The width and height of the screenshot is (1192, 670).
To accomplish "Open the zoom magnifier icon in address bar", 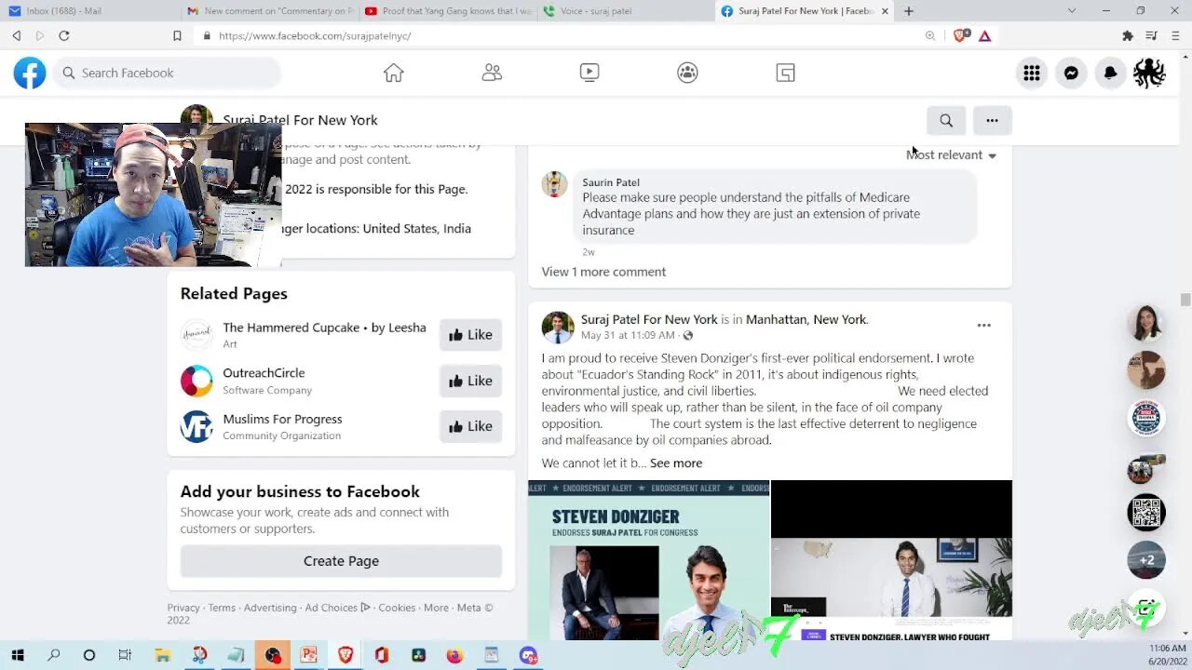I will tap(930, 35).
